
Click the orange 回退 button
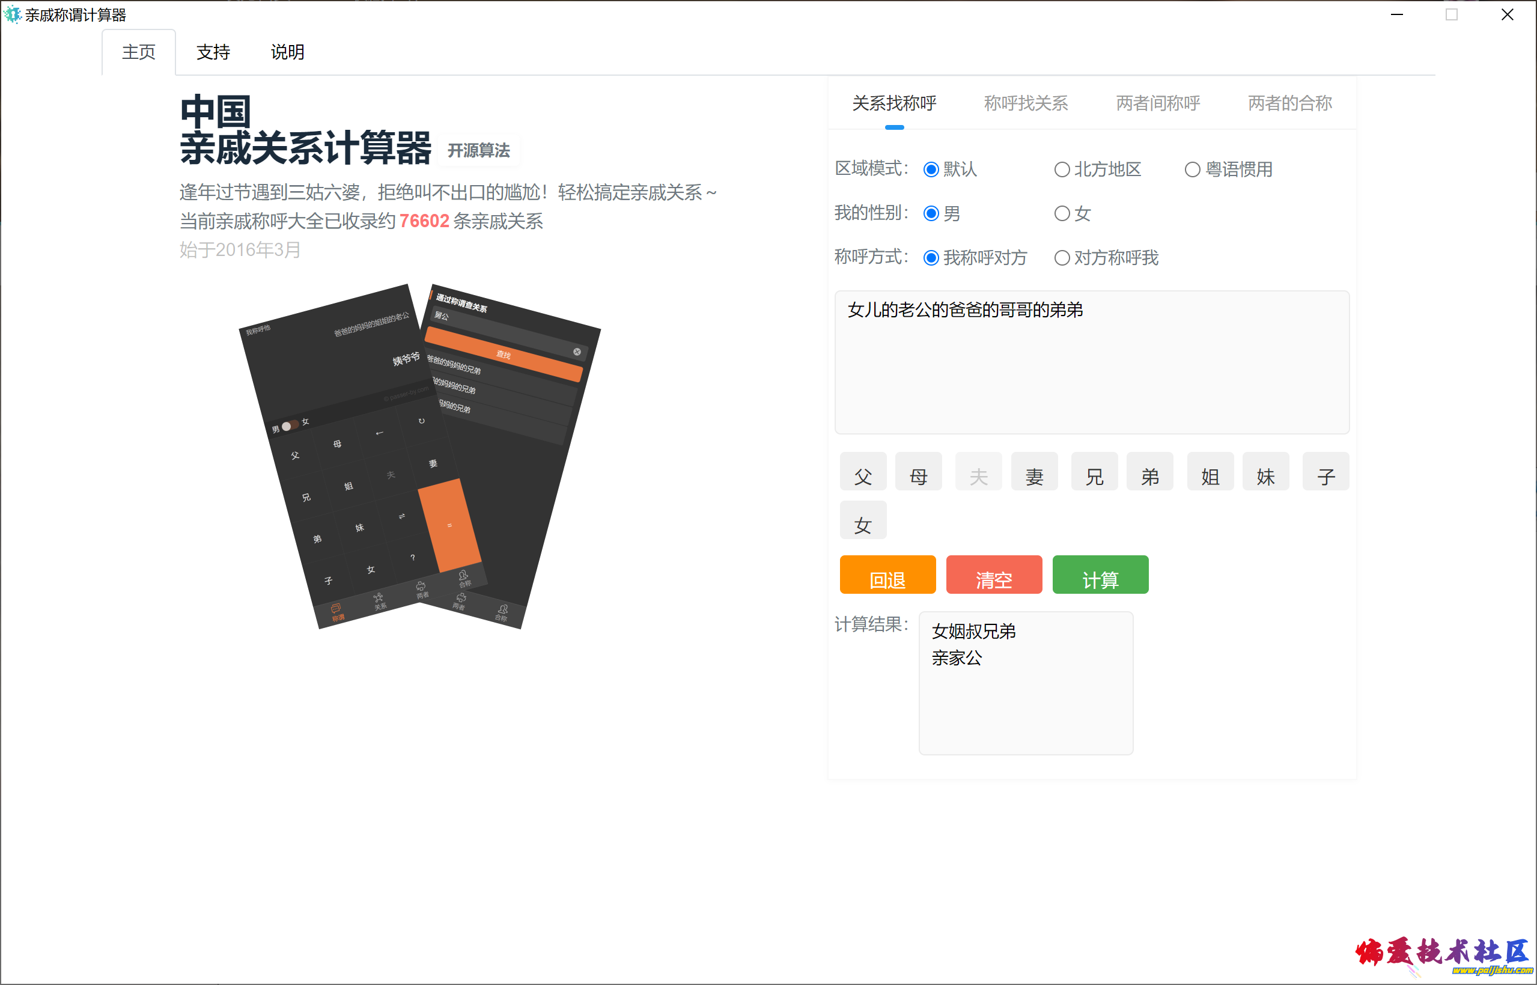click(x=887, y=575)
